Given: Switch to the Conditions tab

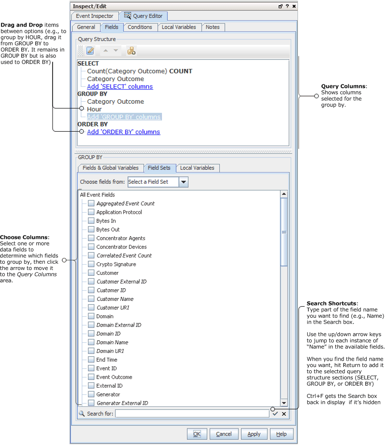Looking at the screenshot, I should 140,27.
